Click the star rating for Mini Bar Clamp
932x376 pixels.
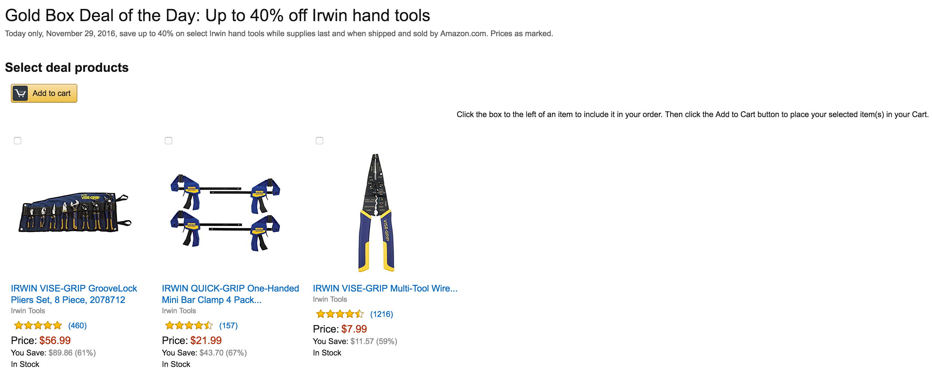pos(189,326)
